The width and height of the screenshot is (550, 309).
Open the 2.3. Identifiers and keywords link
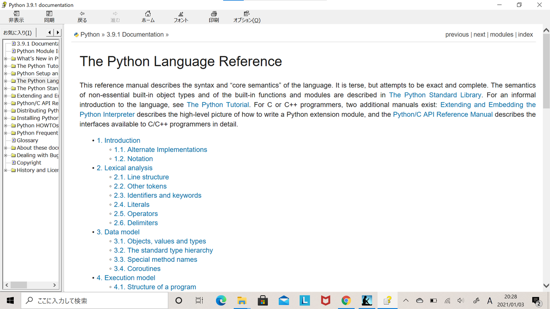(158, 195)
